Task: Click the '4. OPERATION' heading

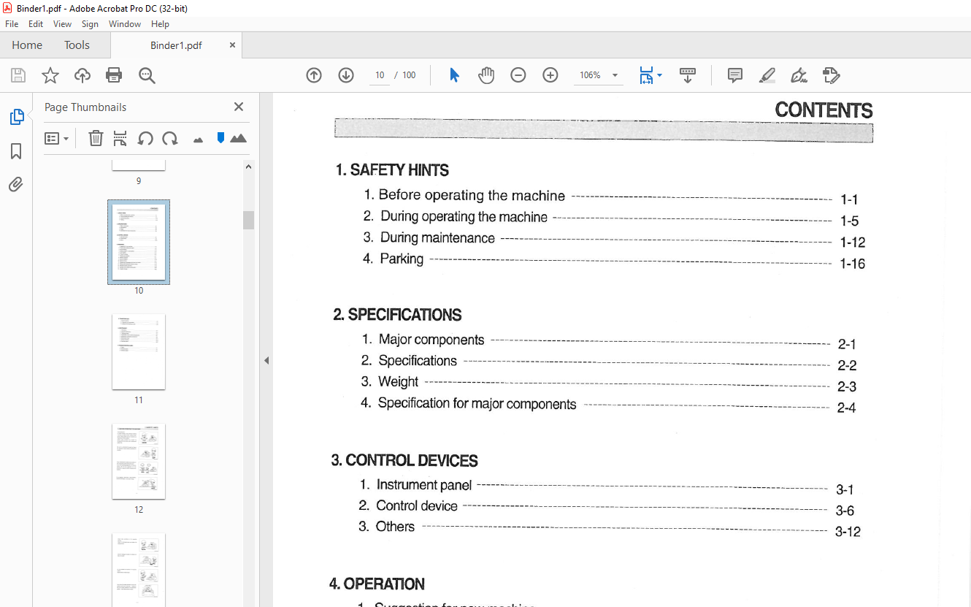Action: click(377, 584)
